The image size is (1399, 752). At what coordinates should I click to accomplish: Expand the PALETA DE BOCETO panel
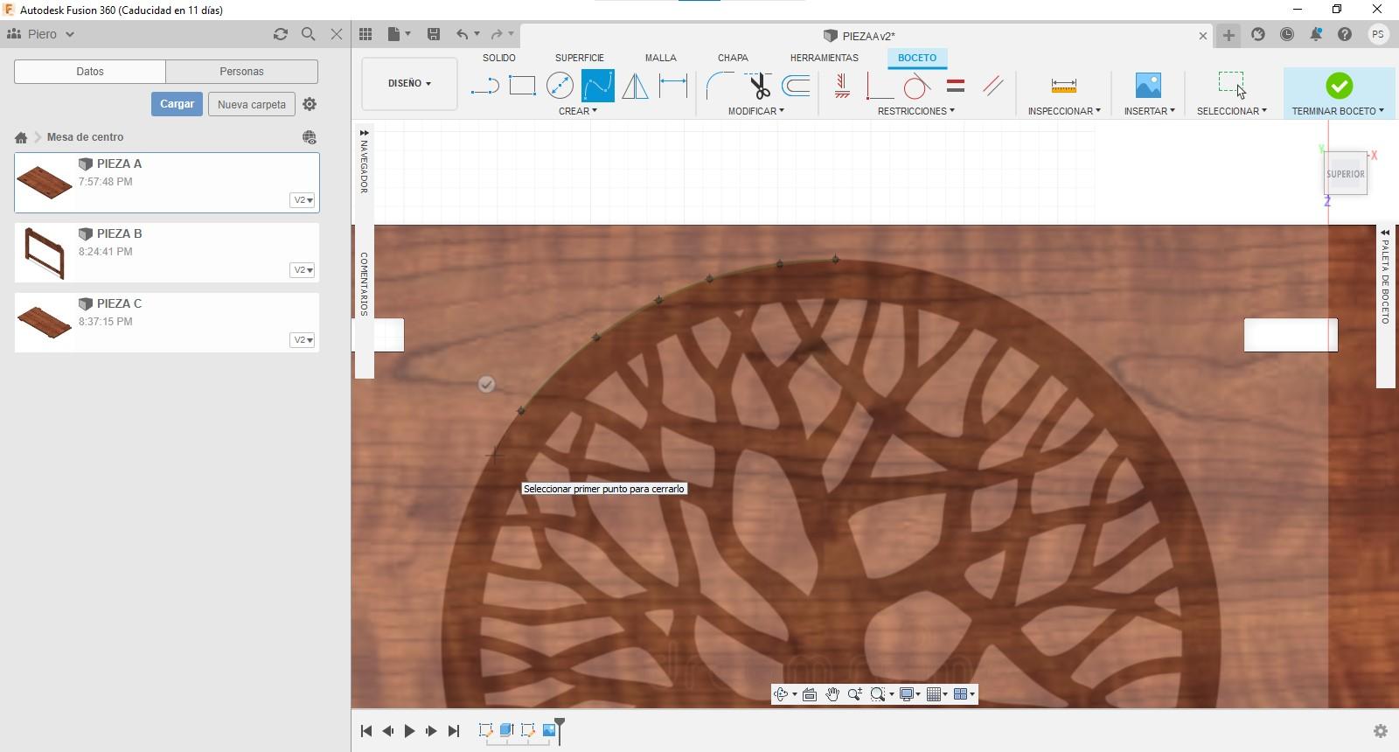pyautogui.click(x=1385, y=233)
